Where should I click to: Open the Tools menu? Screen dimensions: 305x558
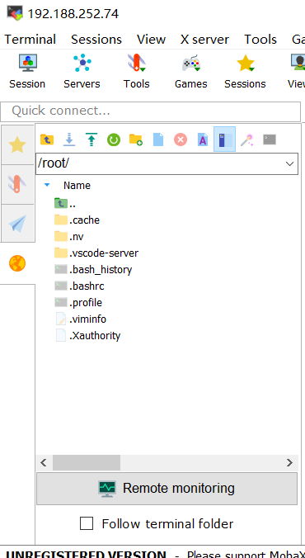tap(260, 39)
